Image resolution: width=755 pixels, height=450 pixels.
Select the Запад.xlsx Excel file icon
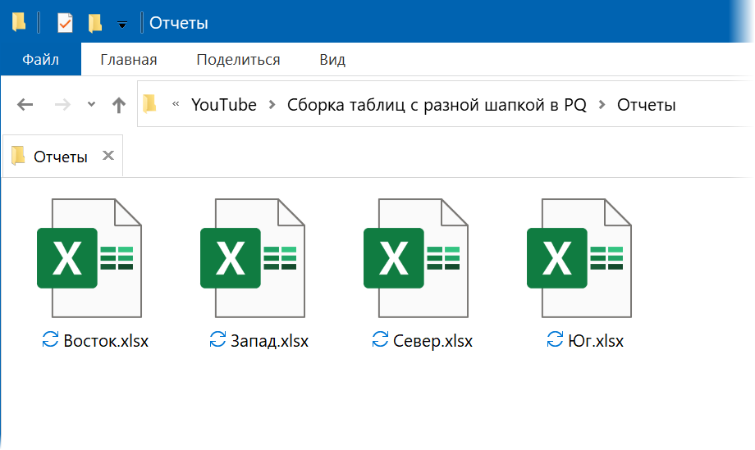click(x=253, y=258)
